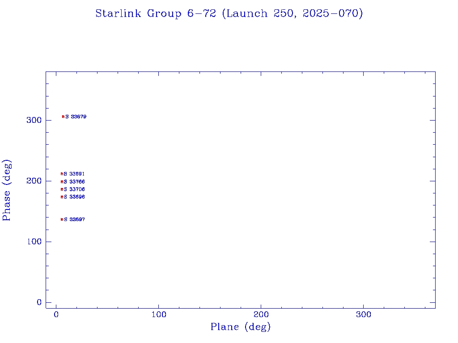
Task: Click the "100" tick label on Plane axis
Action: pos(159,315)
